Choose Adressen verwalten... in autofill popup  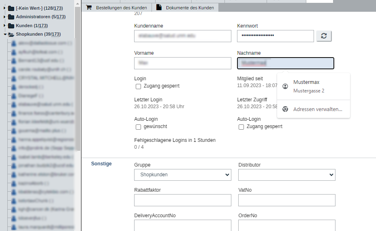pos(318,109)
